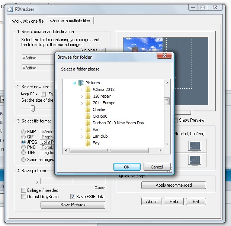The height and width of the screenshot is (226, 231).
Task: Click Cancel in Browse for folder dialog
Action: coord(157,167)
